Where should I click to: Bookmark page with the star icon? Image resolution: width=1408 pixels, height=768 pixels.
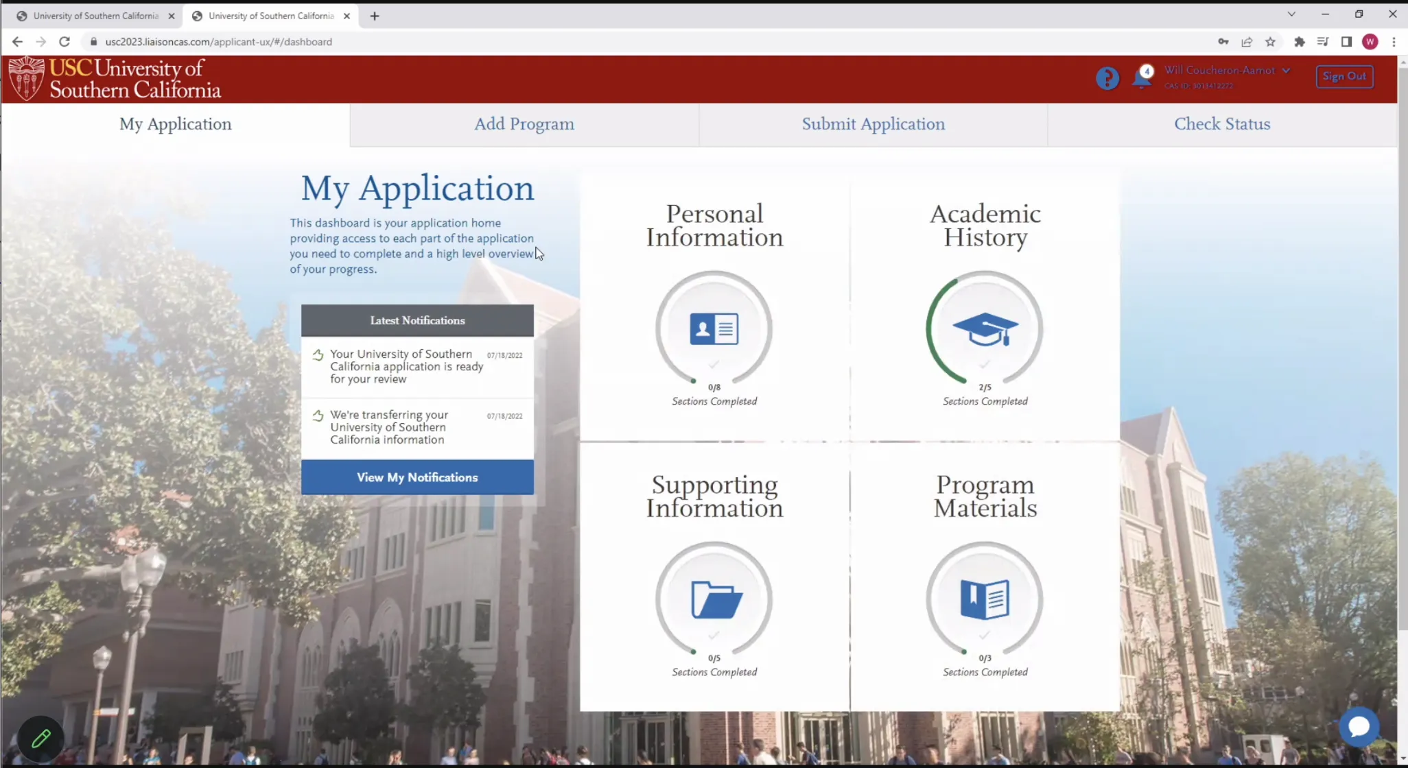pos(1270,42)
